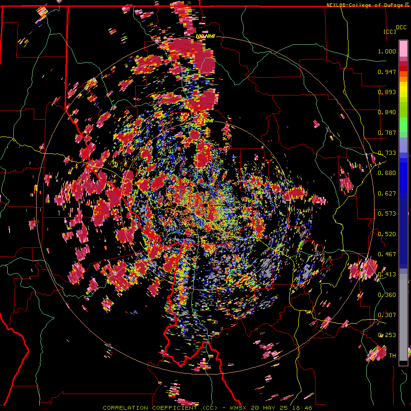411x411 pixels.
Task: Click the Correlation Coefficient KMSX caption text
Action: (207, 408)
